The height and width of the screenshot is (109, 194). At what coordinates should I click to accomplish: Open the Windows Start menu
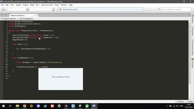(x=3, y=106)
